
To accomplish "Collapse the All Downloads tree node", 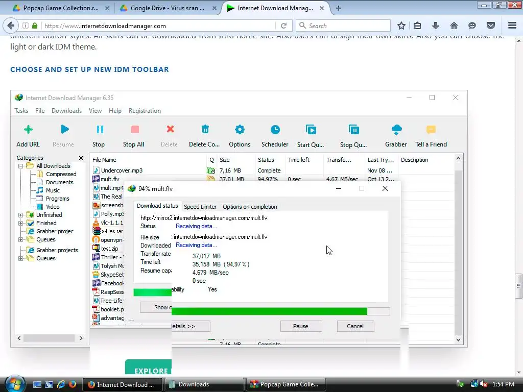I will click(x=20, y=166).
